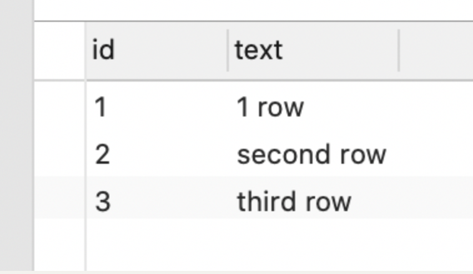
Task: Select row 2 via its left gutter
Action: point(60,154)
